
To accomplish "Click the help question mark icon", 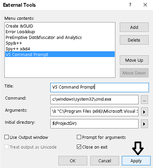I will pyautogui.click(x=130, y=5).
